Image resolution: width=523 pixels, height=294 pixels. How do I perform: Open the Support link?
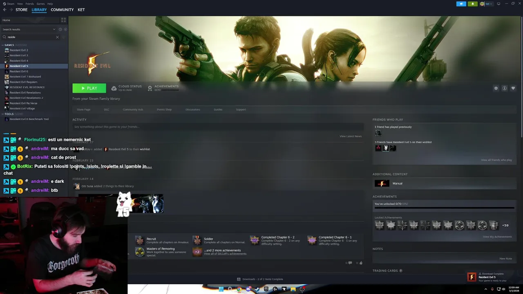point(241,109)
